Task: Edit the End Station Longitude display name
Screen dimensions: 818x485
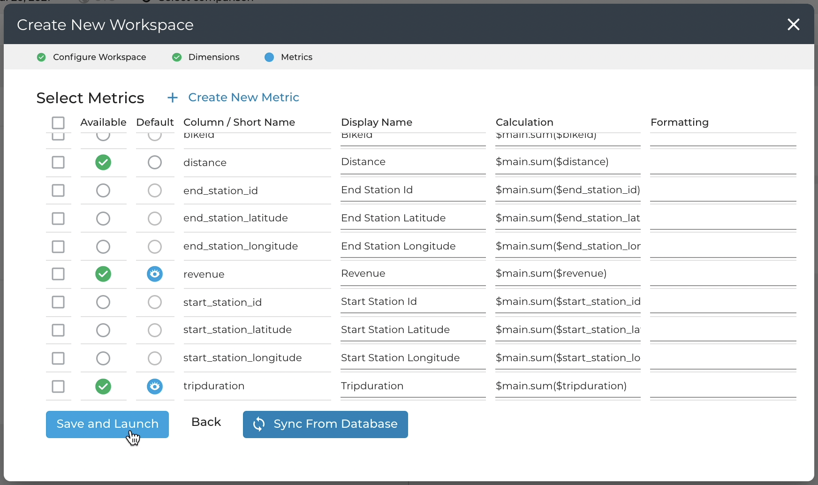Action: 413,246
